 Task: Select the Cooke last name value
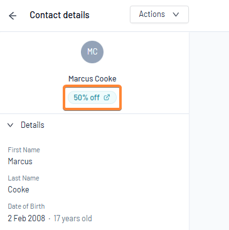pos(18,189)
